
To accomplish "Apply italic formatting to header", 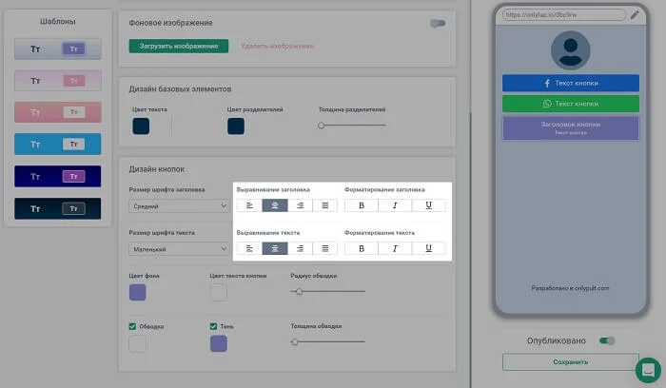I will pos(395,205).
